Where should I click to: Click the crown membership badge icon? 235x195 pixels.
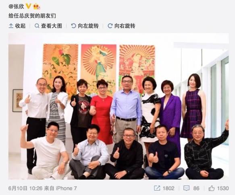[x=37, y=6]
